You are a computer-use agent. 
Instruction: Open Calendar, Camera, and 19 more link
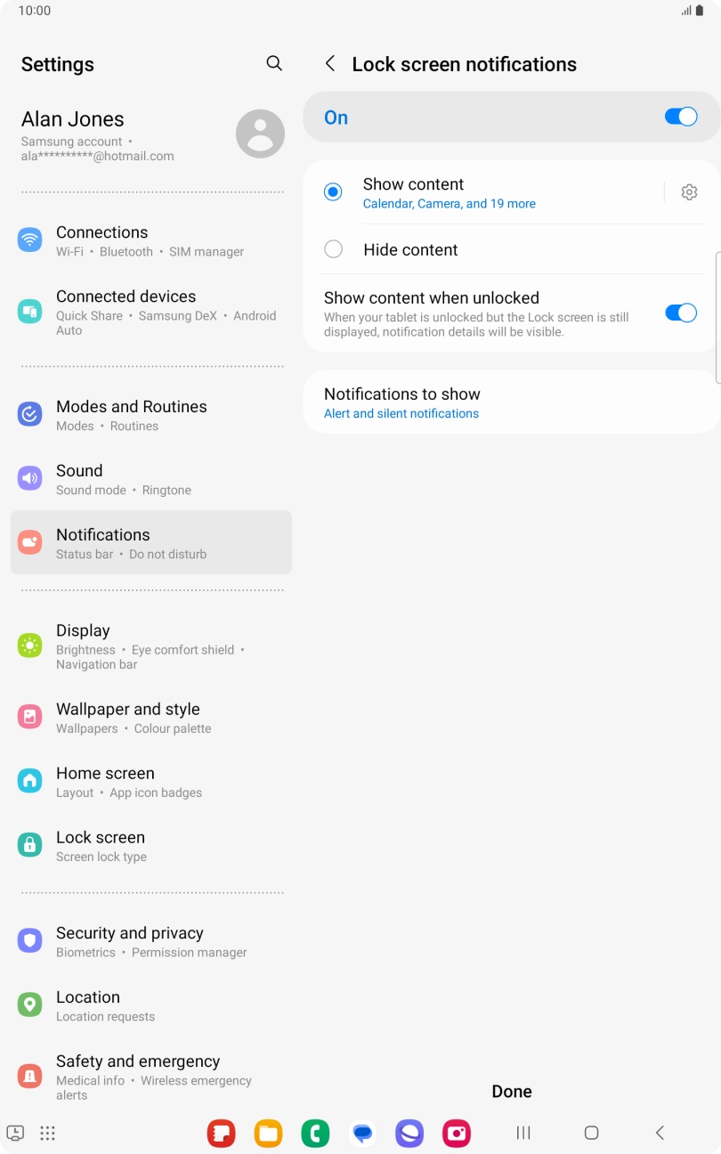point(450,204)
